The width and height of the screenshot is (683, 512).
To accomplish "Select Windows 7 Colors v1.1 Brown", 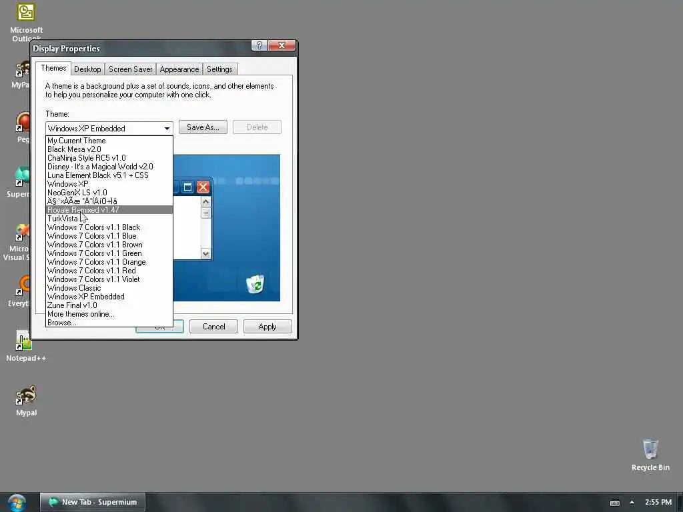I will [109, 245].
